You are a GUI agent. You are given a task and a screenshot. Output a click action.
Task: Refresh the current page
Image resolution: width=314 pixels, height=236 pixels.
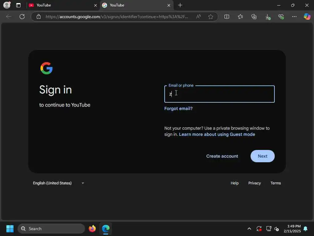(x=22, y=17)
